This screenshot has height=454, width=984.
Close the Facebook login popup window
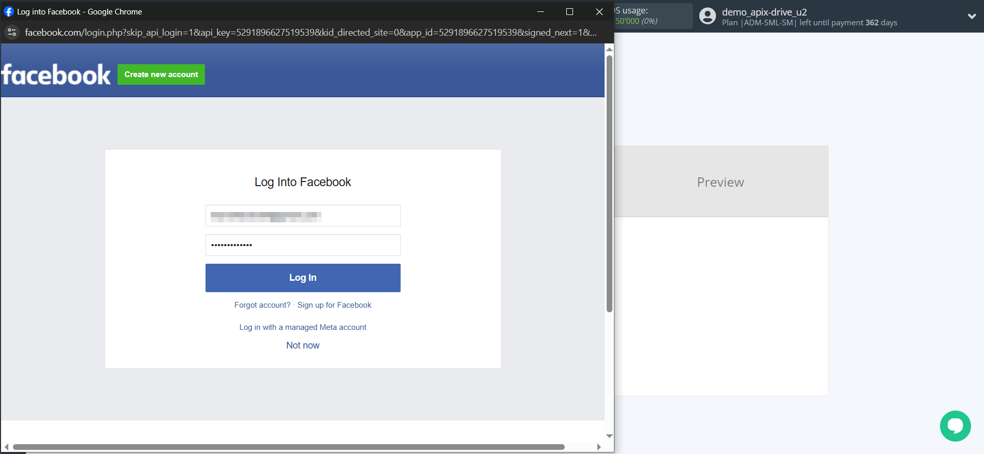tap(599, 11)
